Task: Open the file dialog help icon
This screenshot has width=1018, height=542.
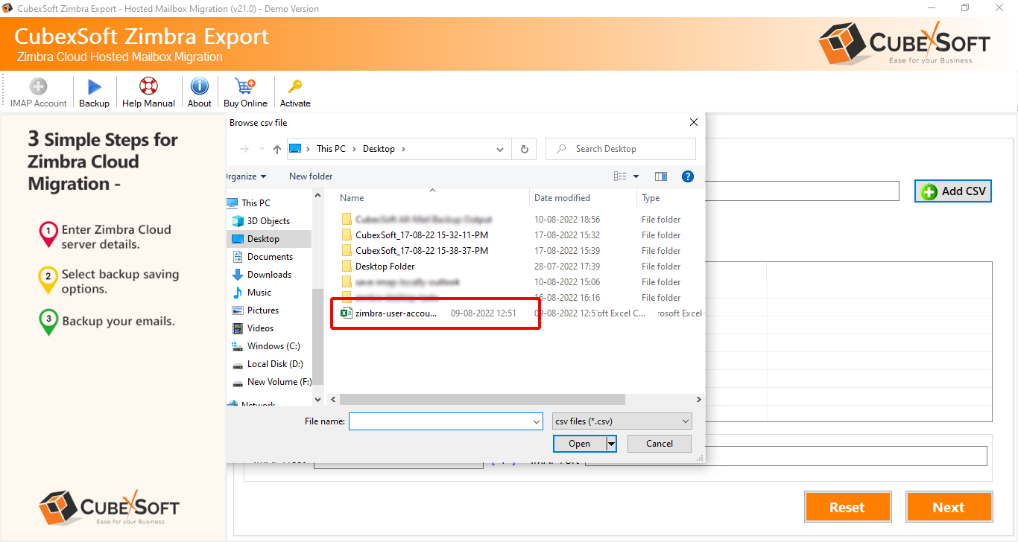Action: click(x=688, y=176)
